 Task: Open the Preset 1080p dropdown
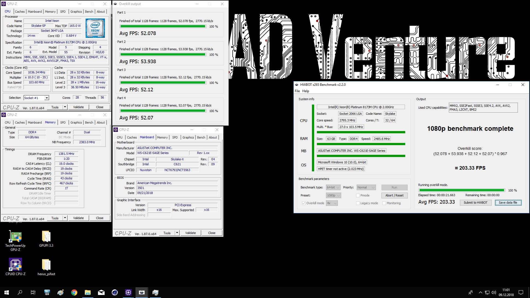coord(333,196)
